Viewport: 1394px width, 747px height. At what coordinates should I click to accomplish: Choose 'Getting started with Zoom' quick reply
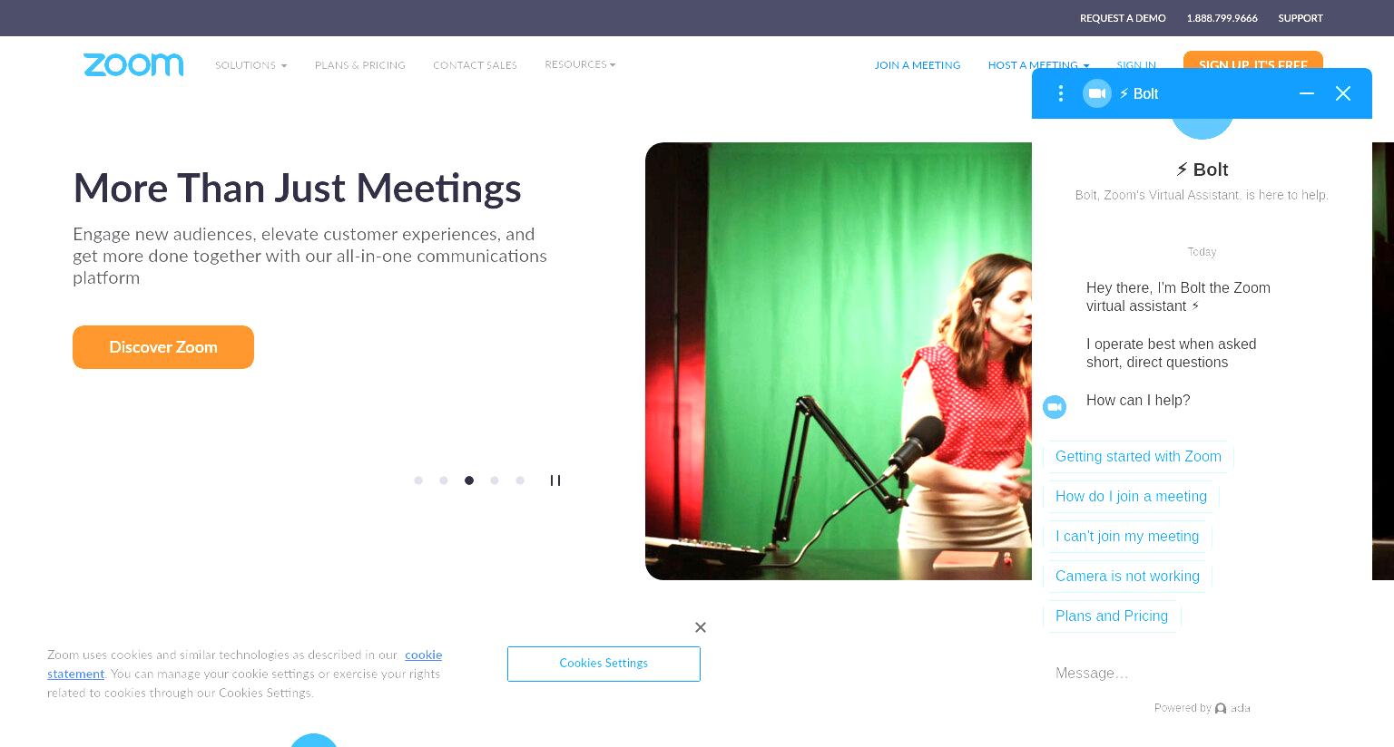[x=1138, y=457]
